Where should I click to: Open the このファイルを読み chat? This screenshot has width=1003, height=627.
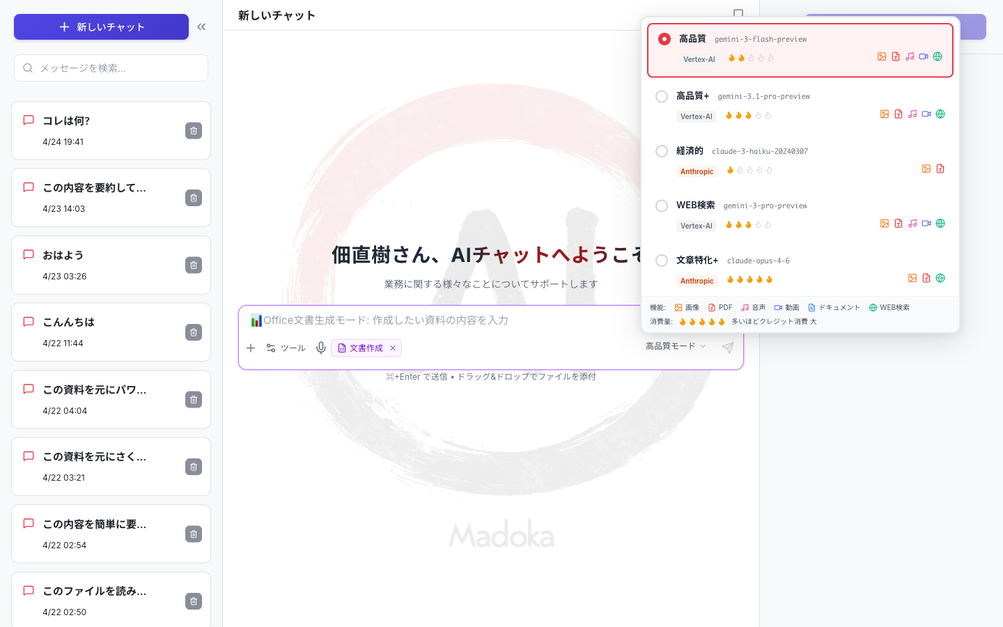tap(111, 600)
